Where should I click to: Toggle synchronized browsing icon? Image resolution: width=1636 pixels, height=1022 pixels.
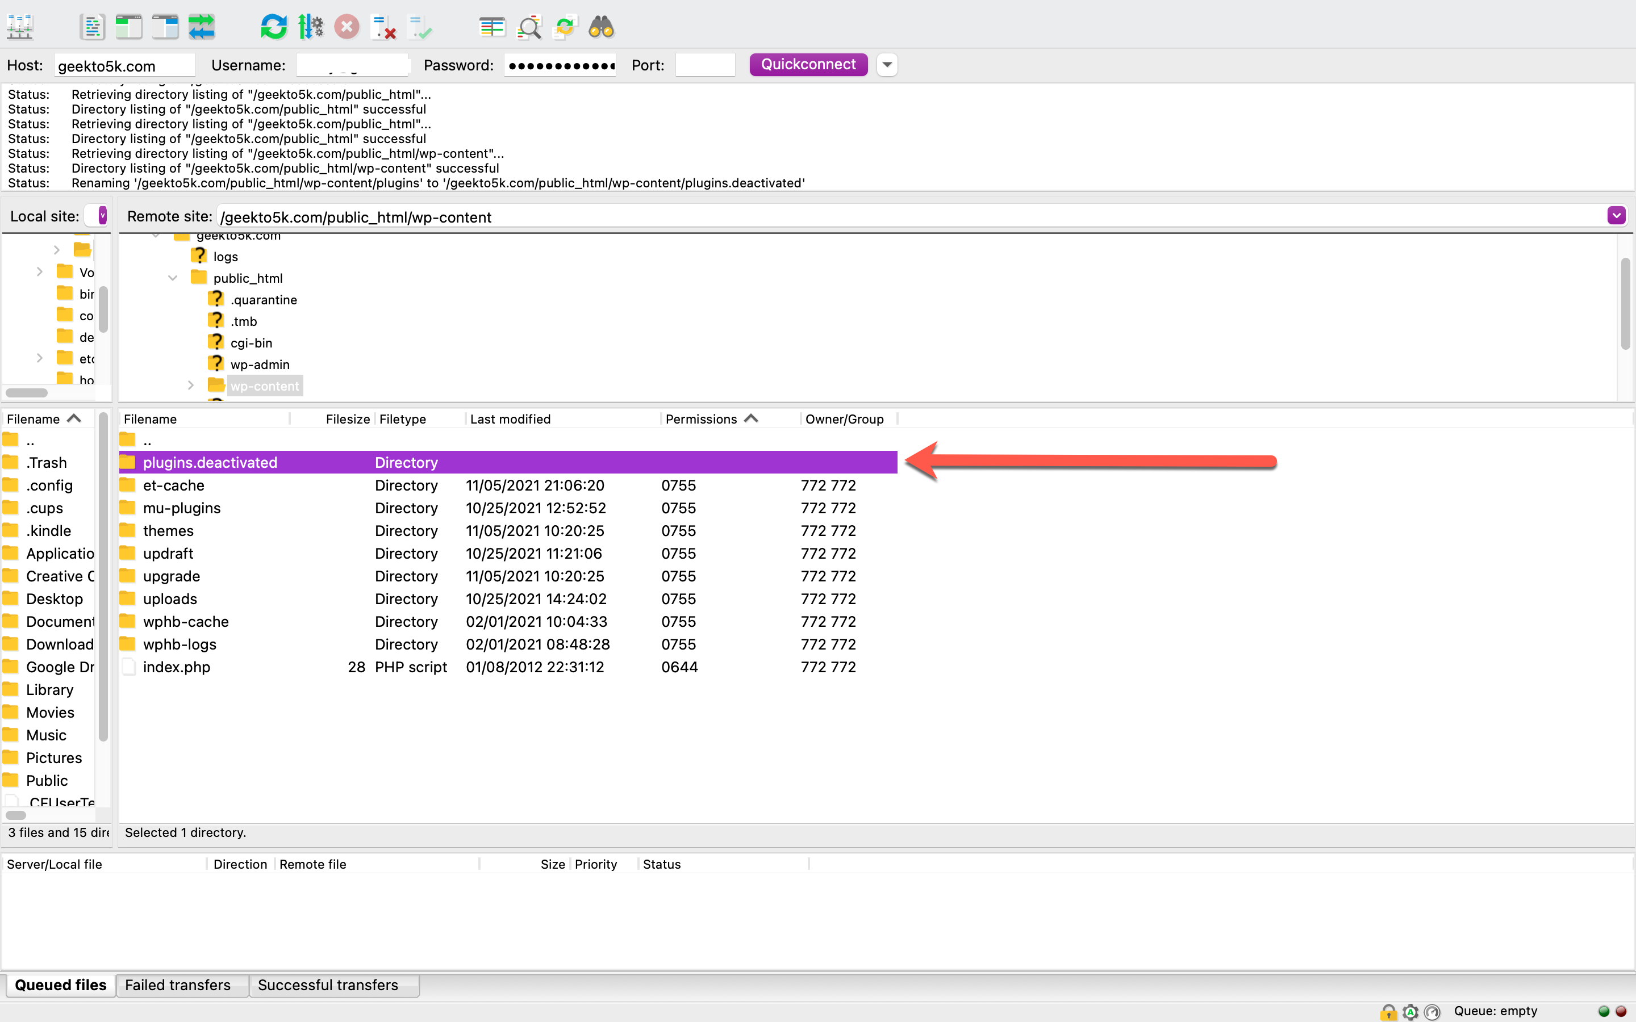[565, 27]
